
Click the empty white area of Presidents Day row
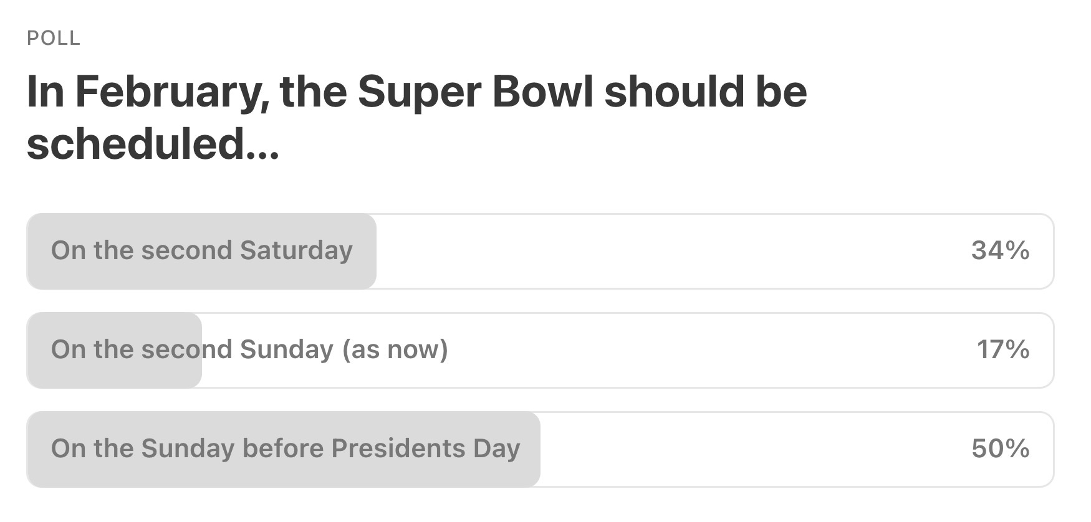(x=748, y=448)
